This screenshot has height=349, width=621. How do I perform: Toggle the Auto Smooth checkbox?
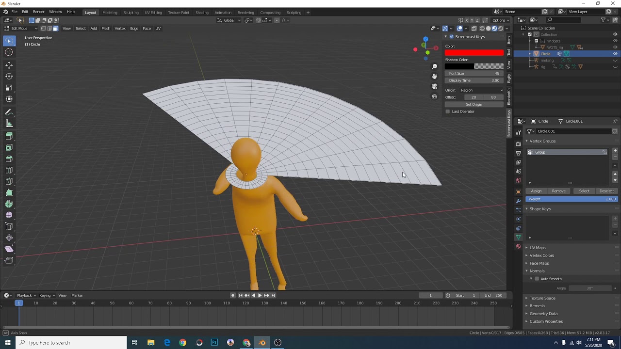pos(537,279)
